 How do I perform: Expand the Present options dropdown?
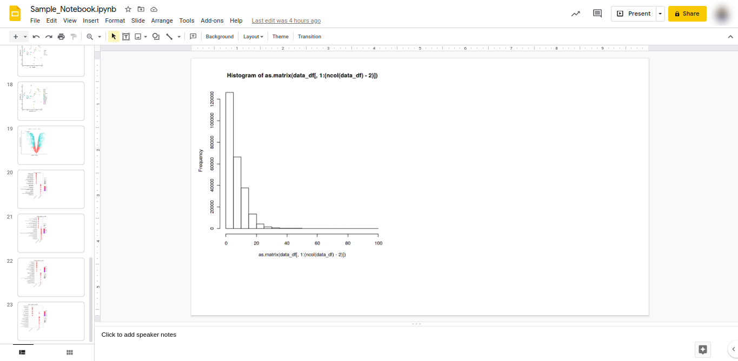pyautogui.click(x=659, y=13)
